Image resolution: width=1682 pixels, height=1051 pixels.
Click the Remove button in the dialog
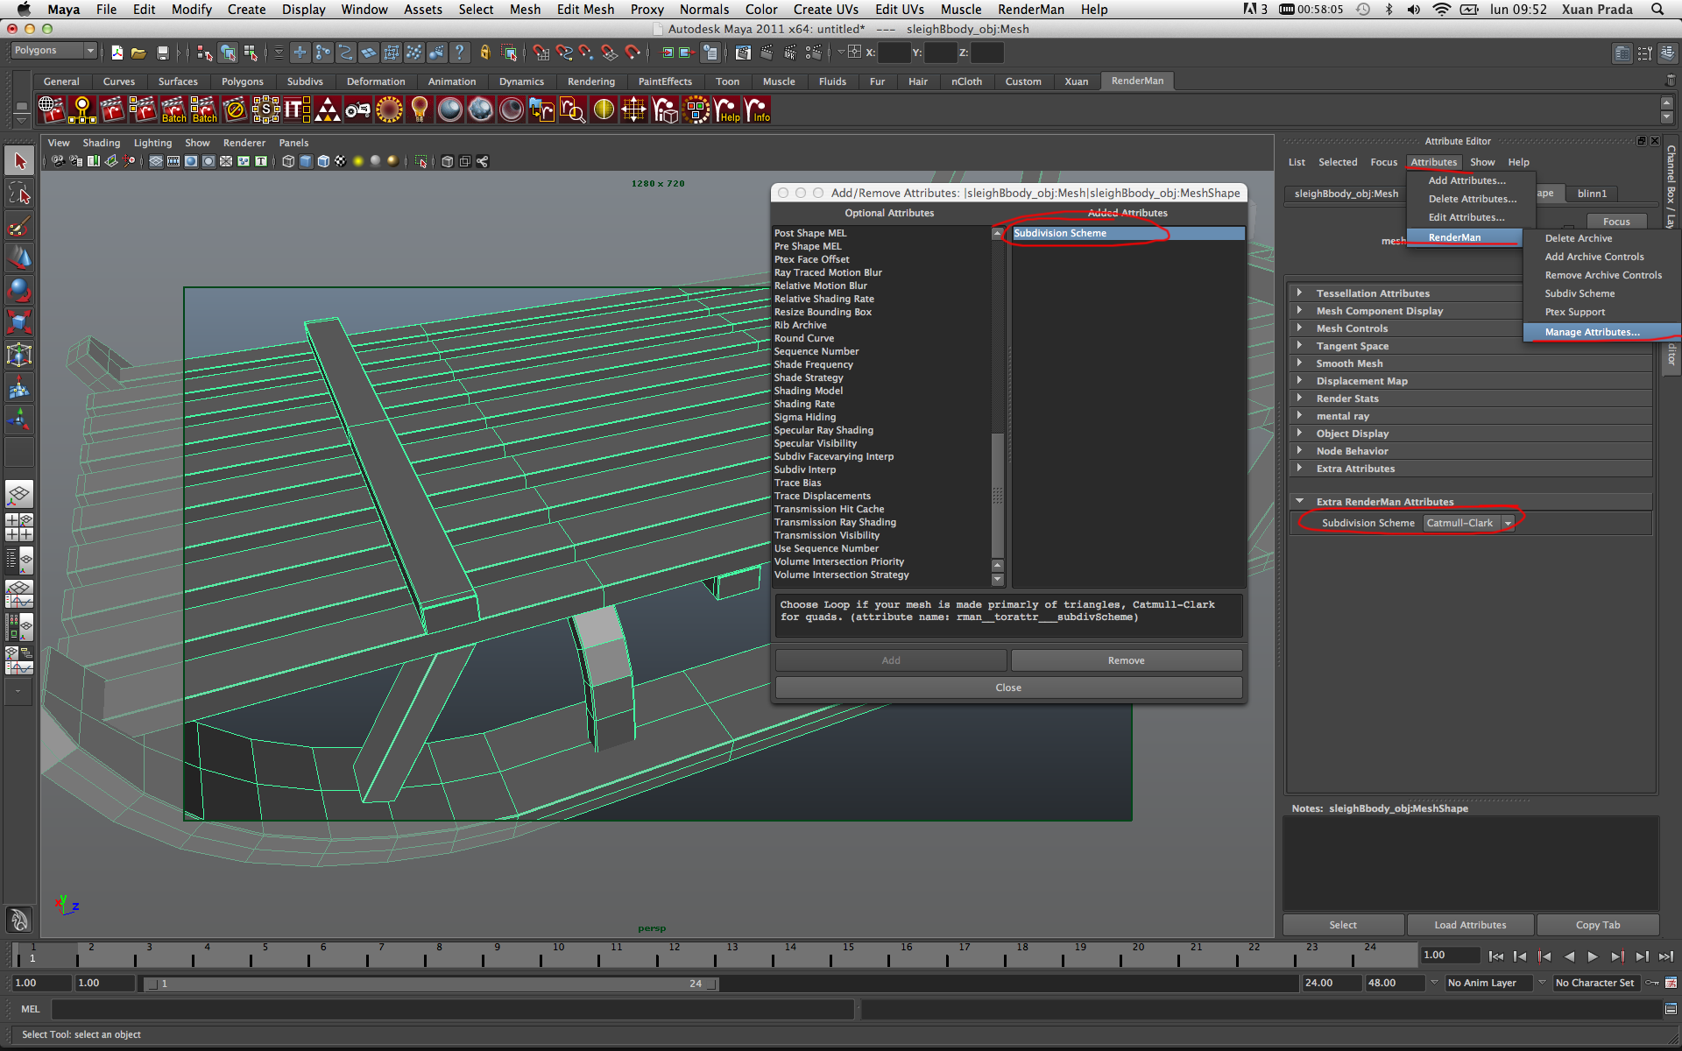1127,660
